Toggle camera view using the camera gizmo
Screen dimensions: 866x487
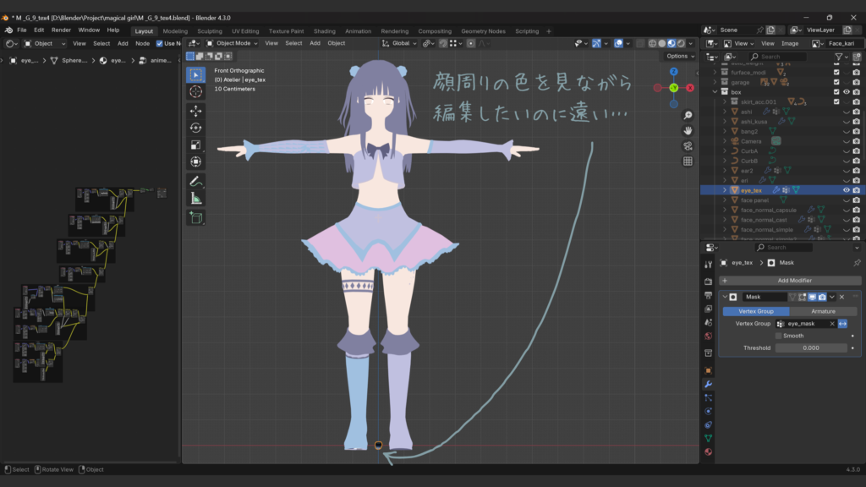coord(688,146)
